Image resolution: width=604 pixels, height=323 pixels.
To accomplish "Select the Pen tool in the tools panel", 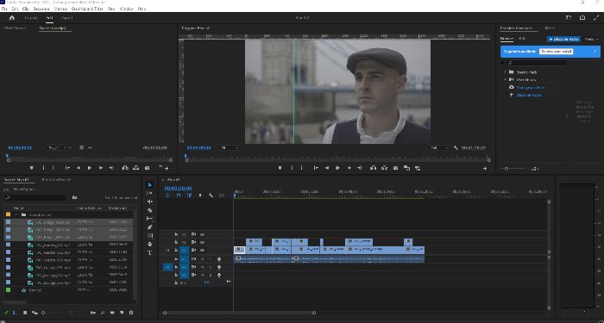I will point(150,227).
